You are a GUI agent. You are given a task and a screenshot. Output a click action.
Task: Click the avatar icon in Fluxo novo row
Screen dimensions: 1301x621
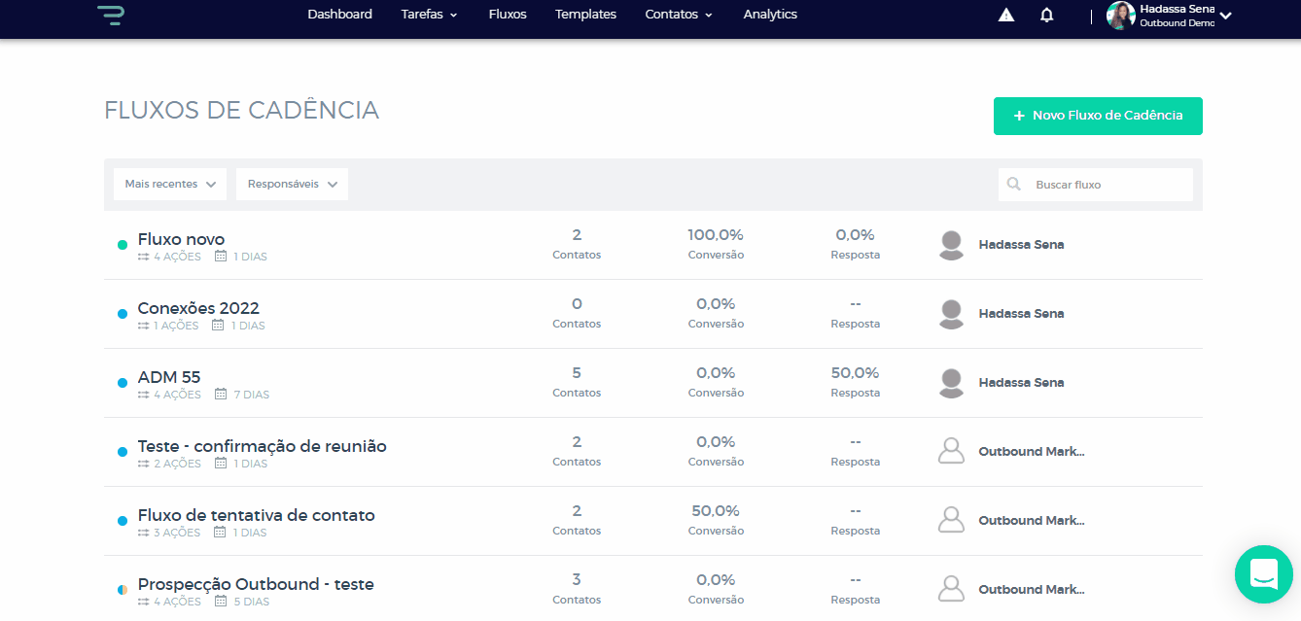(951, 245)
